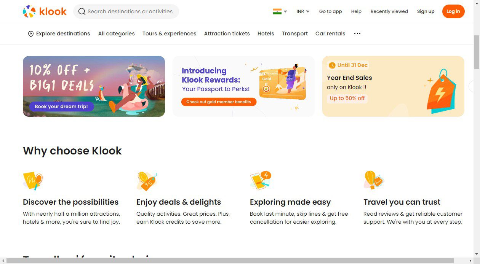The image size is (480, 264).
Task: Go to the Hotels section
Action: (x=266, y=33)
